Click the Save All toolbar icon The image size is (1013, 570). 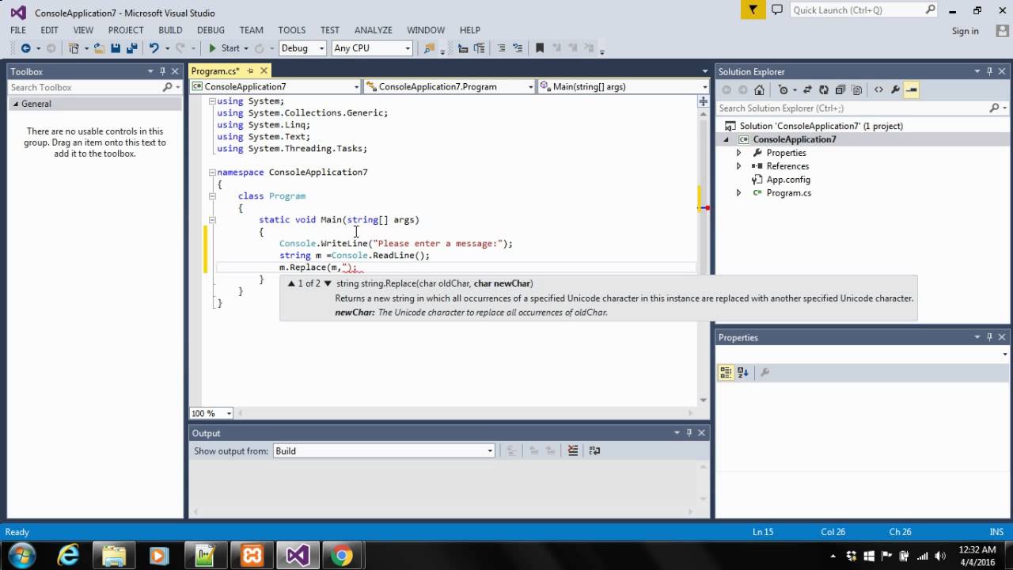coord(132,48)
